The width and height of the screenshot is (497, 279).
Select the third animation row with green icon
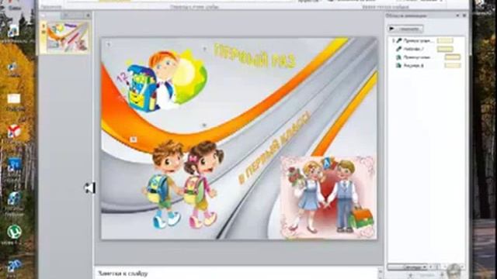(x=426, y=57)
